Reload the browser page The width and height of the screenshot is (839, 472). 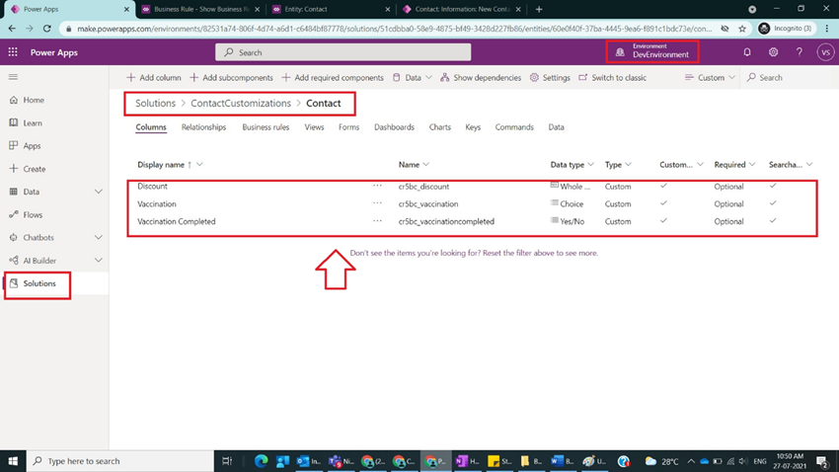click(47, 29)
